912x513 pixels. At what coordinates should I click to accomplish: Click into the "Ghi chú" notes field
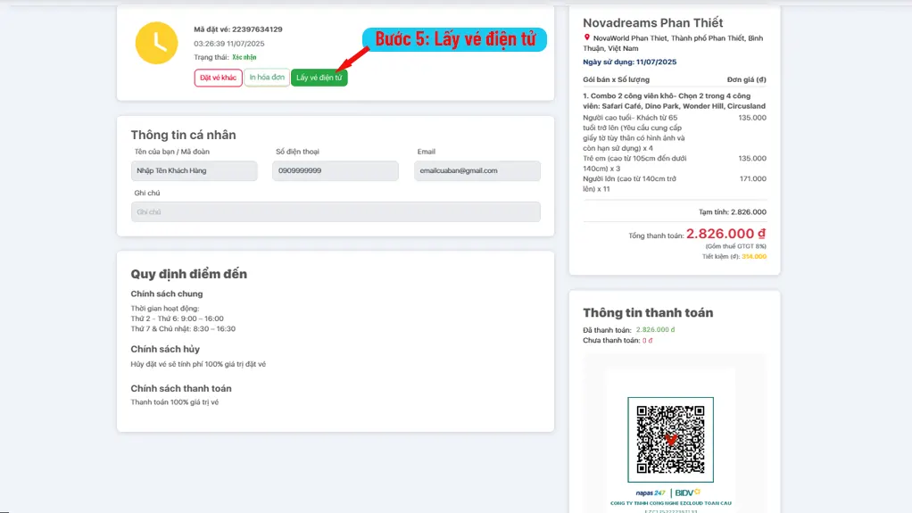[335, 211]
